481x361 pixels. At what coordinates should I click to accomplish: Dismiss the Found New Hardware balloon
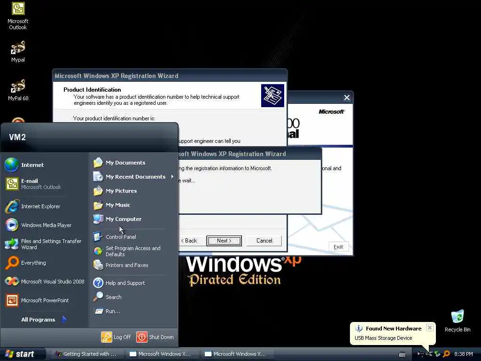[x=430, y=328]
